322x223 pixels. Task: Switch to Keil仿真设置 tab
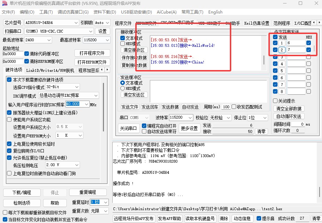(x=257, y=23)
